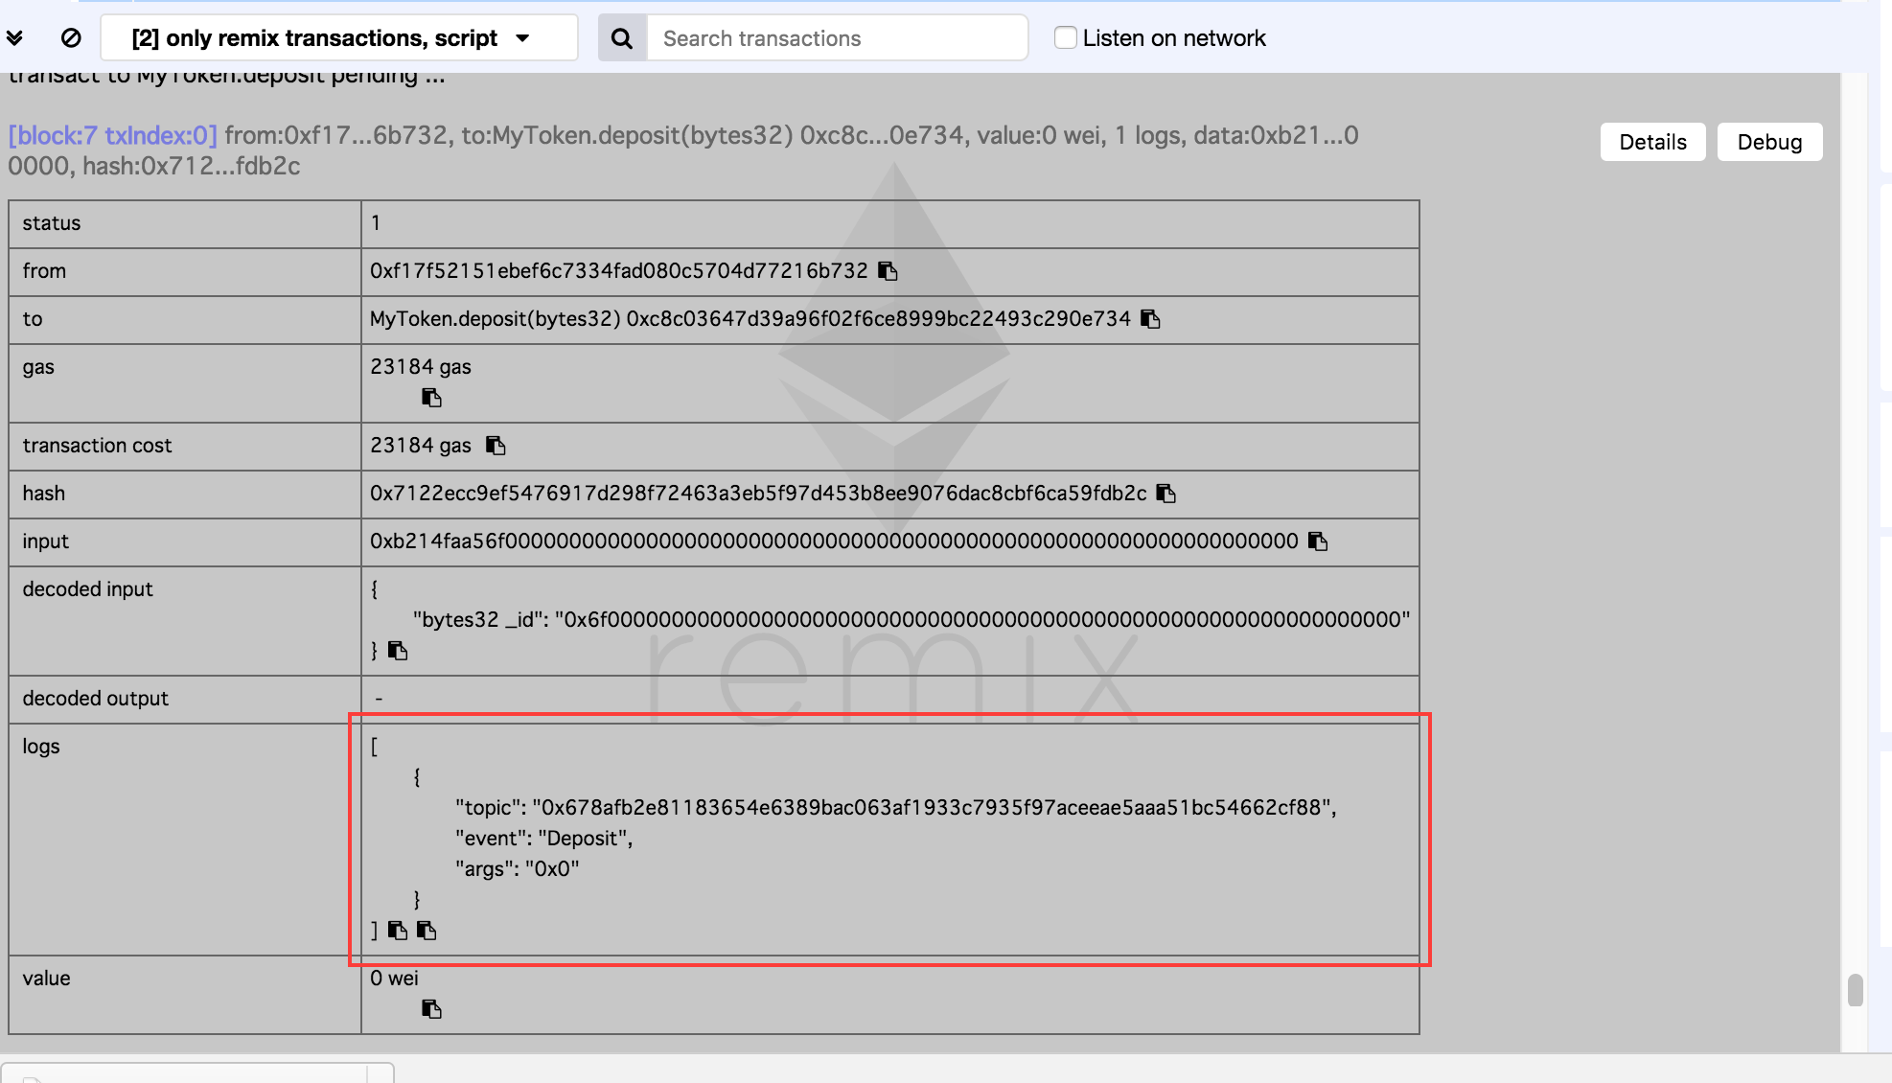
Task: Focus the Search transactions field
Action: coord(836,38)
